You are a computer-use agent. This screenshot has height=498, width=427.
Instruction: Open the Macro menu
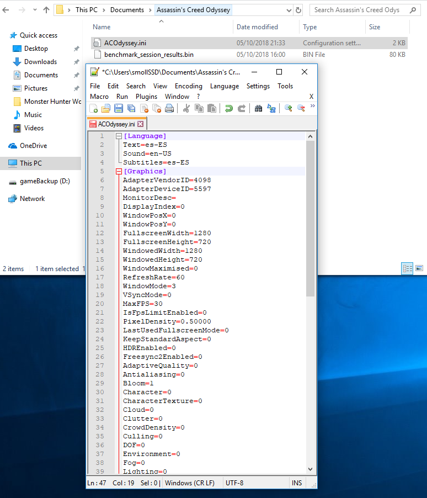tap(99, 97)
